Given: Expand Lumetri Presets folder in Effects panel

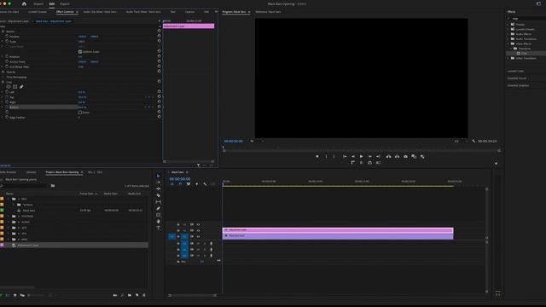Looking at the screenshot, I should [508, 29].
